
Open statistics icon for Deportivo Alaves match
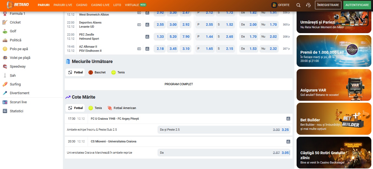pos(147,25)
